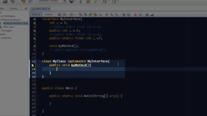207x116 pixels.
Task: Toggle Rectangular Selection mode
Action: pos(100,15)
